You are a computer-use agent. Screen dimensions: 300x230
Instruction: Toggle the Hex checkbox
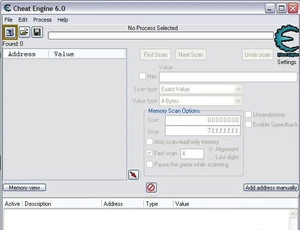point(142,76)
